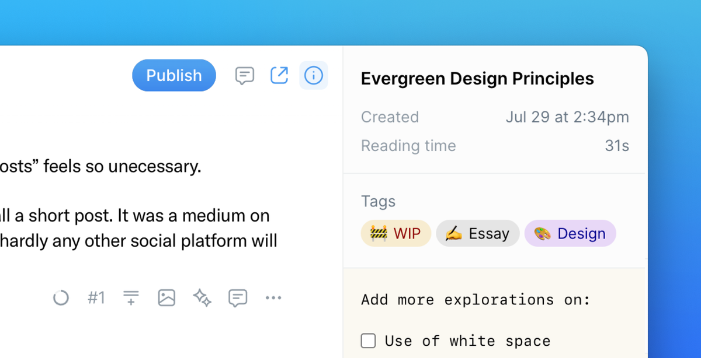Click the blue Publish button
The height and width of the screenshot is (358, 701).
(174, 75)
